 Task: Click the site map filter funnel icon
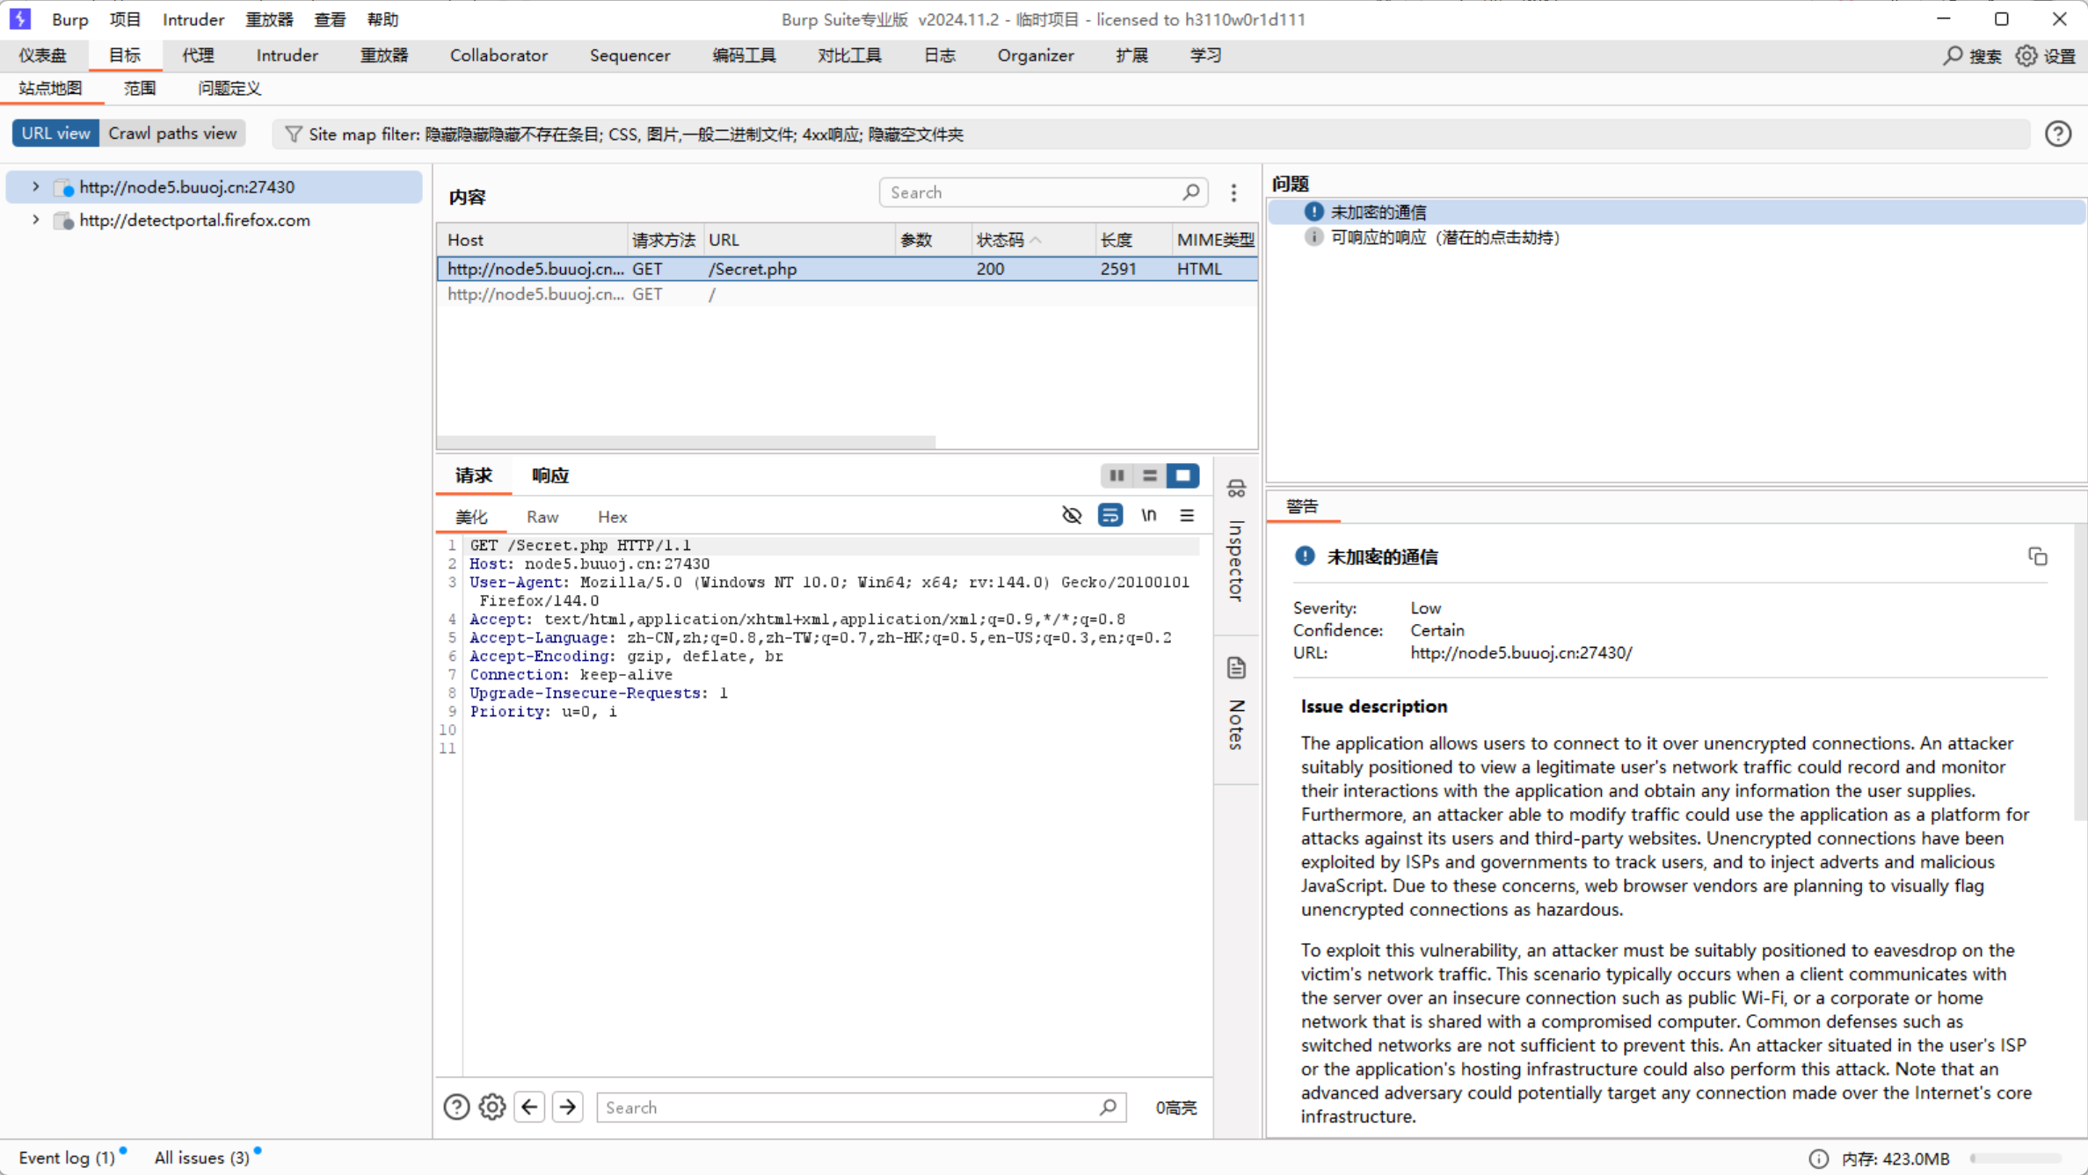293,134
